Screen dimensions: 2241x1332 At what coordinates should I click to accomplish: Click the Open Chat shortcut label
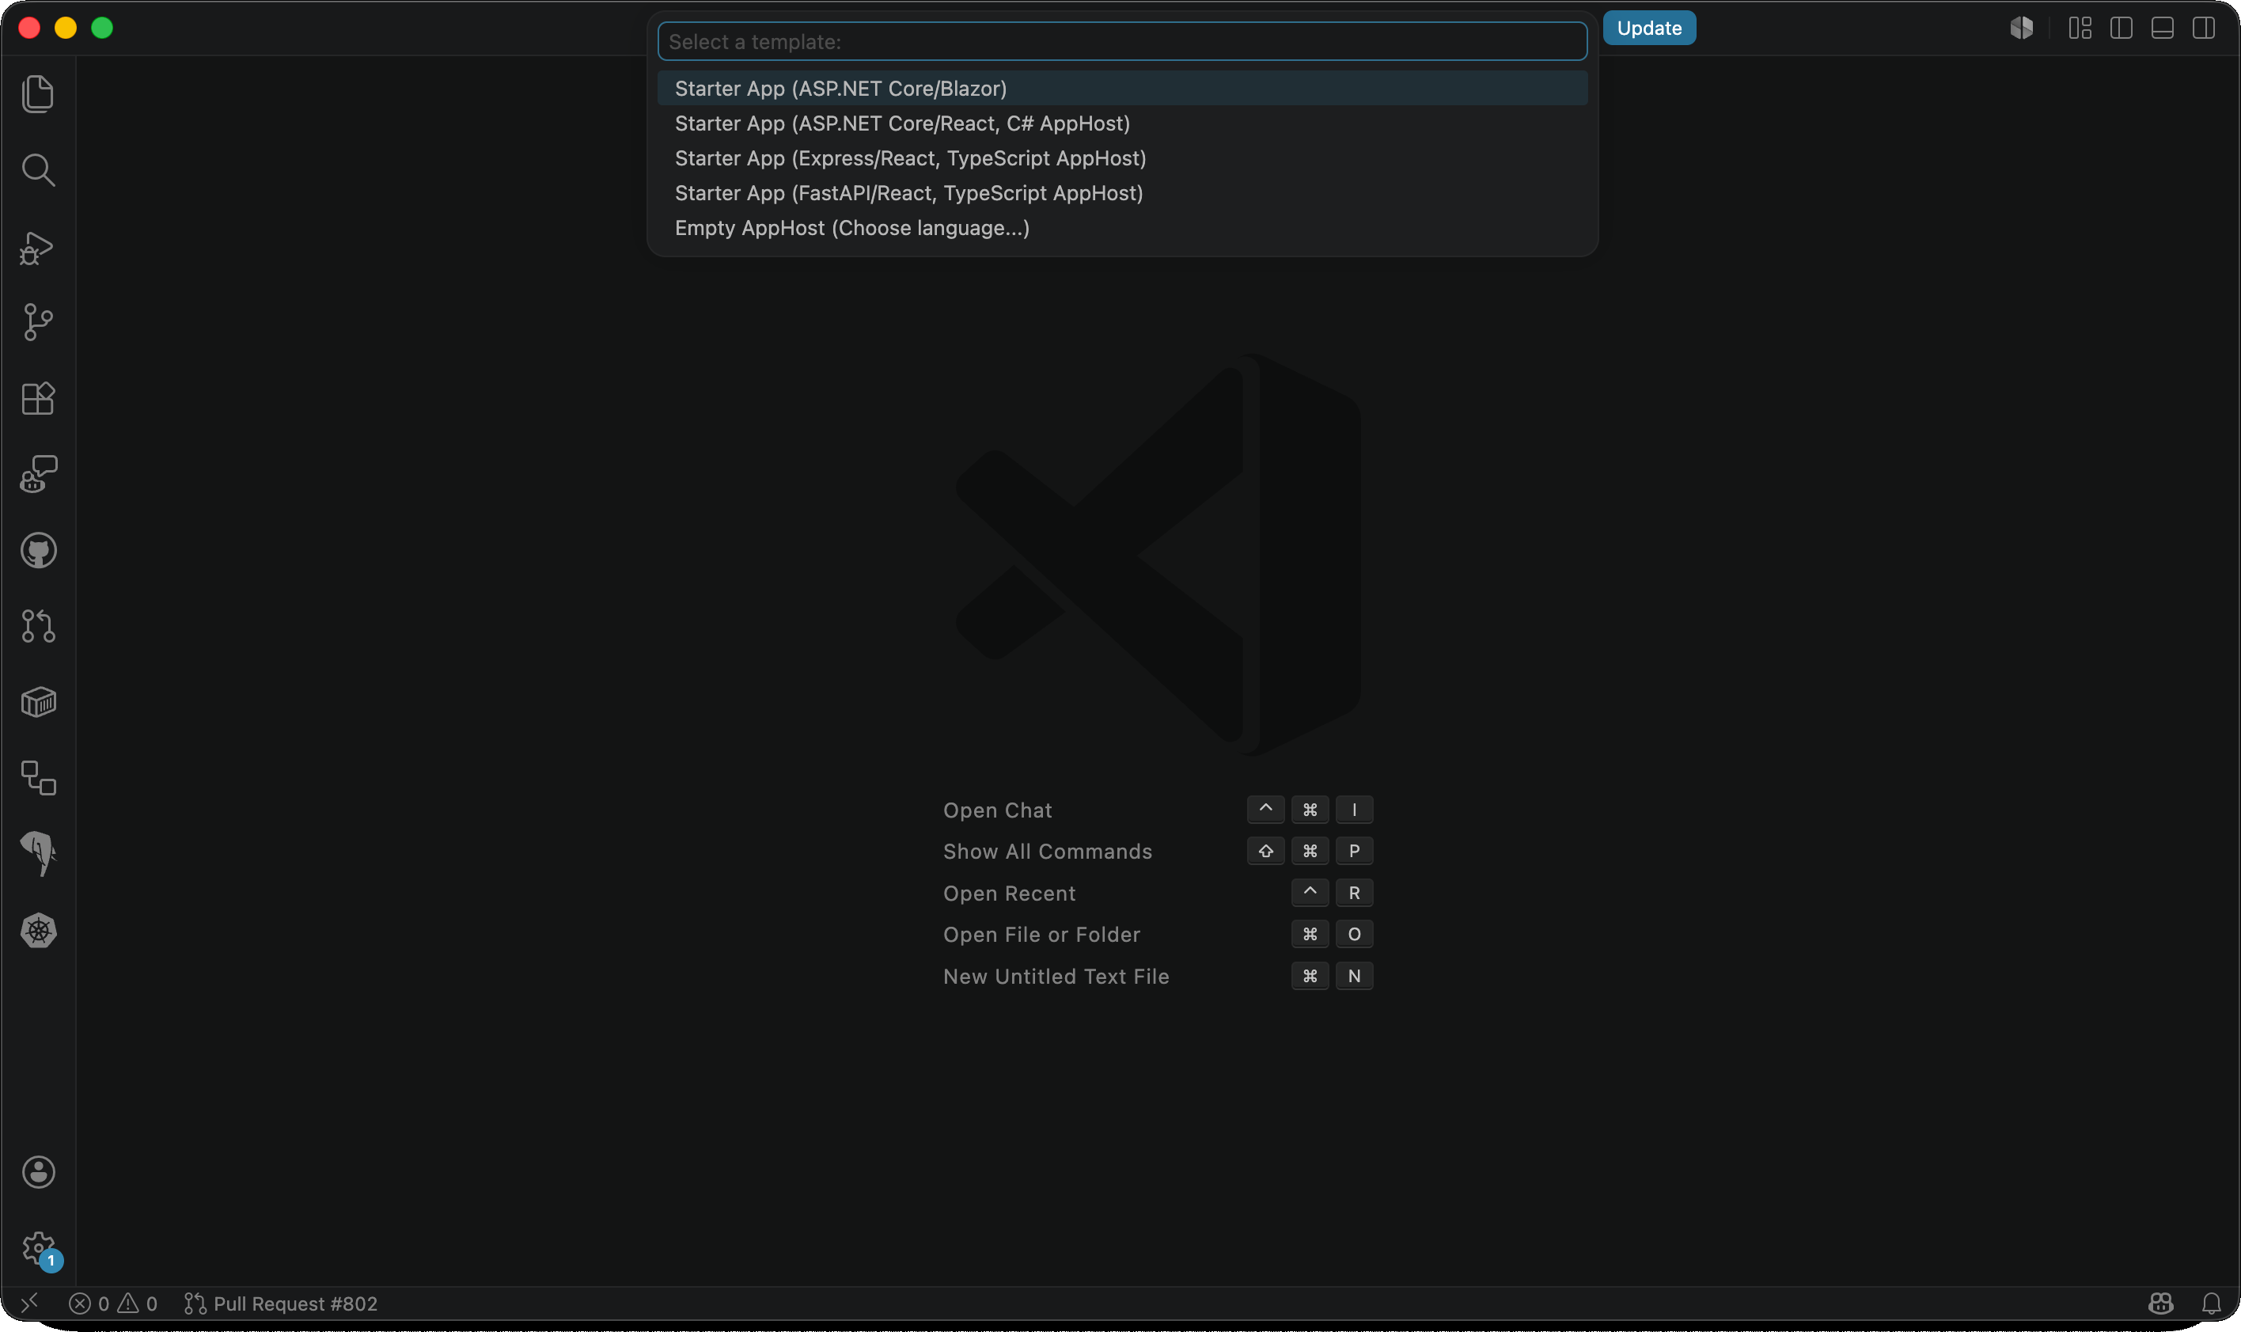tap(997, 810)
